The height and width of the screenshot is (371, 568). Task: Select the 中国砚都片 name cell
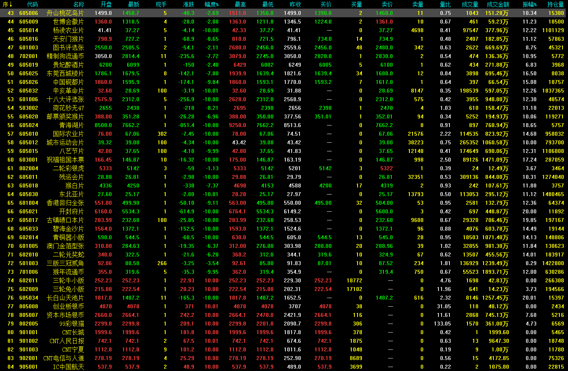coord(68,82)
